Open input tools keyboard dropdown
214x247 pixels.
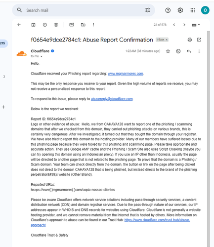pyautogui.click(x=196, y=25)
